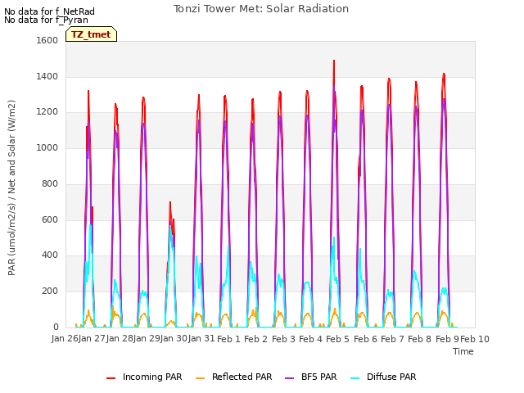Click the cyan Diffuse PAR legend swatch
This screenshot has height=393, width=524.
click(355, 378)
